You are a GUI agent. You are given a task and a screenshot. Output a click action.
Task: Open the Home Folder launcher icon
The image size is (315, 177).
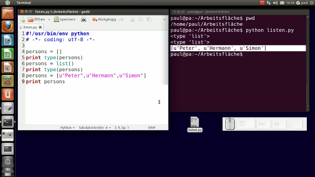tap(8, 13)
